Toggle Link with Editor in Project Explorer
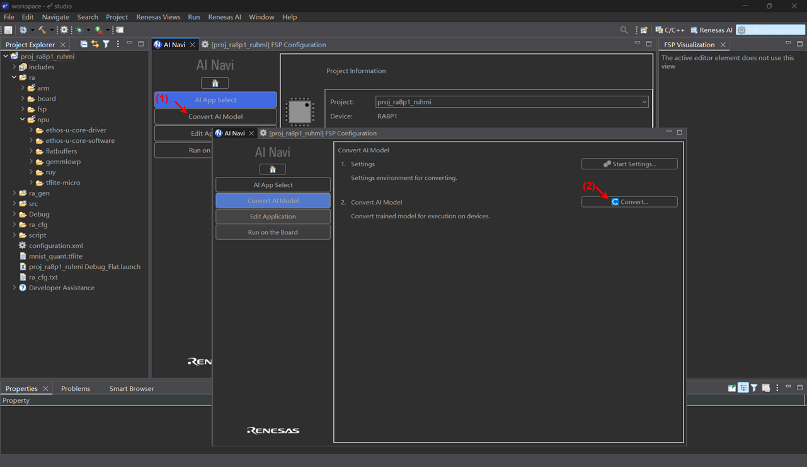 (94, 44)
